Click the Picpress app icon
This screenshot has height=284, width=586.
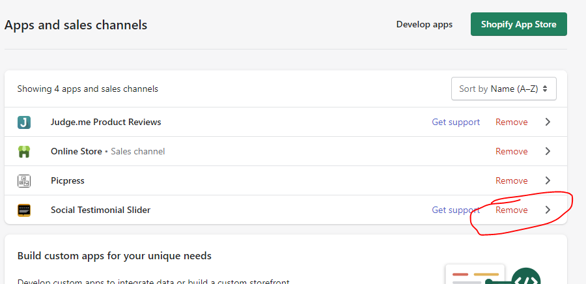(x=24, y=181)
